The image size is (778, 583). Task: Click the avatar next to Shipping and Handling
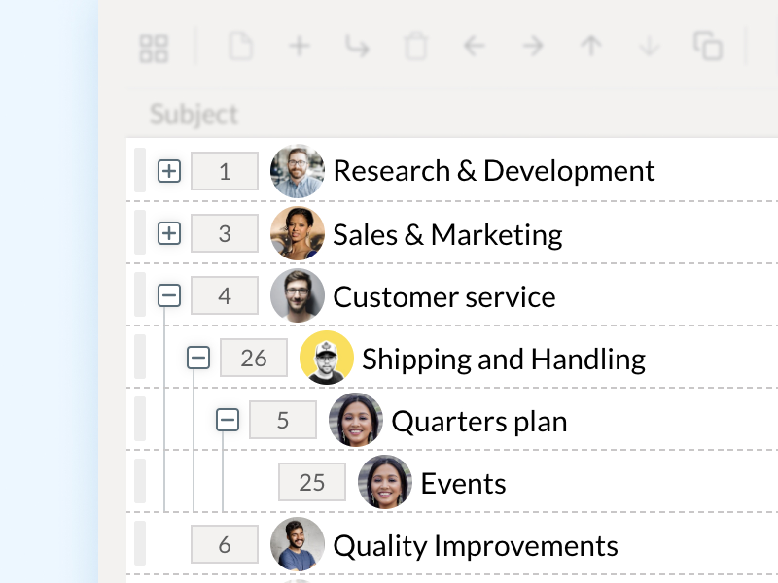[326, 358]
